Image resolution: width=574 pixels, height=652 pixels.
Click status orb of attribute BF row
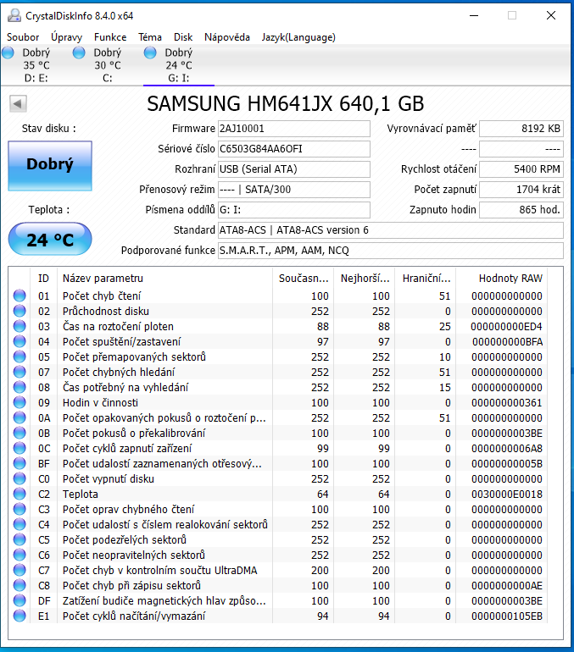tap(20, 464)
